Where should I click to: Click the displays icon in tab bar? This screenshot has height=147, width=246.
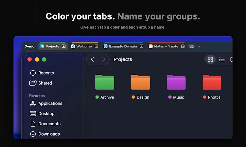[191, 47]
